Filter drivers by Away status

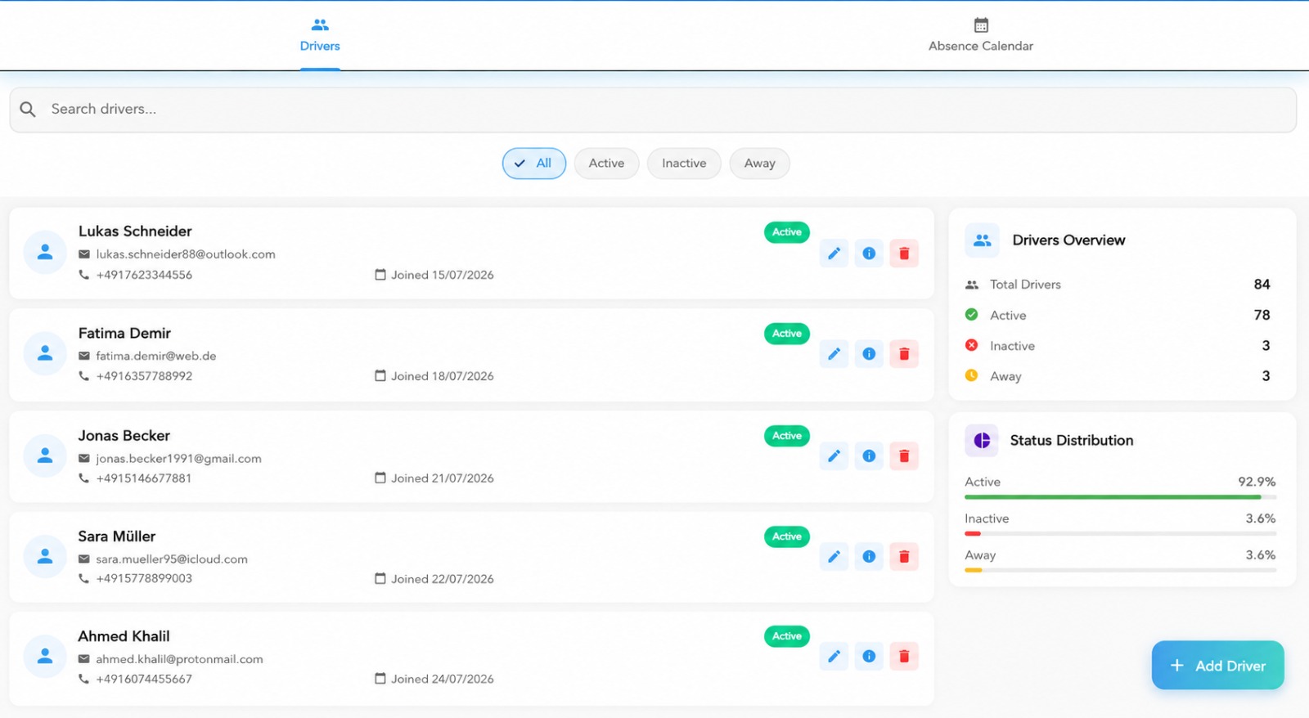pyautogui.click(x=759, y=164)
